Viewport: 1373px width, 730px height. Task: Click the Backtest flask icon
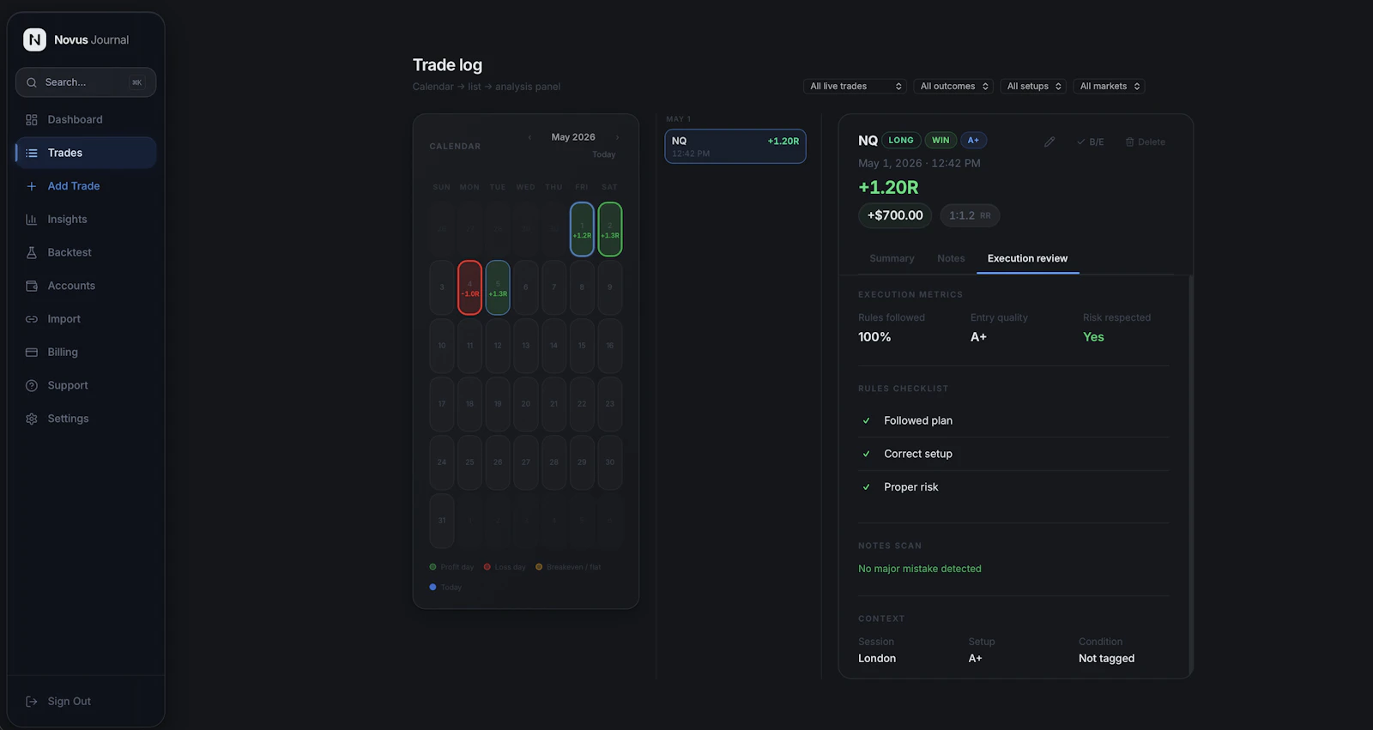pos(32,252)
